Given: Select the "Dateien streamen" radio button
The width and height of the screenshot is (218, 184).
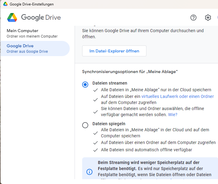Looking at the screenshot, I should [85, 85].
